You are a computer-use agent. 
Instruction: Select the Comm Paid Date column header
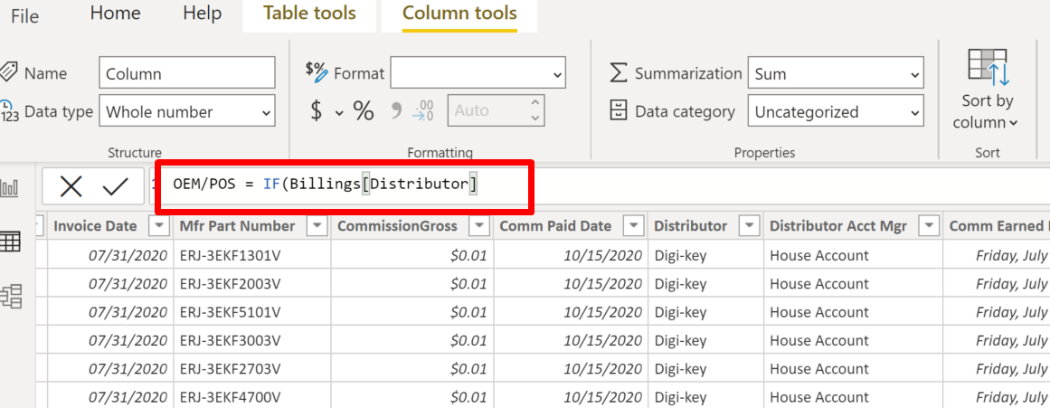point(556,226)
